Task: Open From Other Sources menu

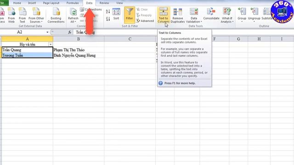Action: coord(36,15)
